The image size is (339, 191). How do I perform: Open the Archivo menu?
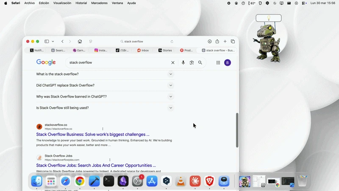29,3
